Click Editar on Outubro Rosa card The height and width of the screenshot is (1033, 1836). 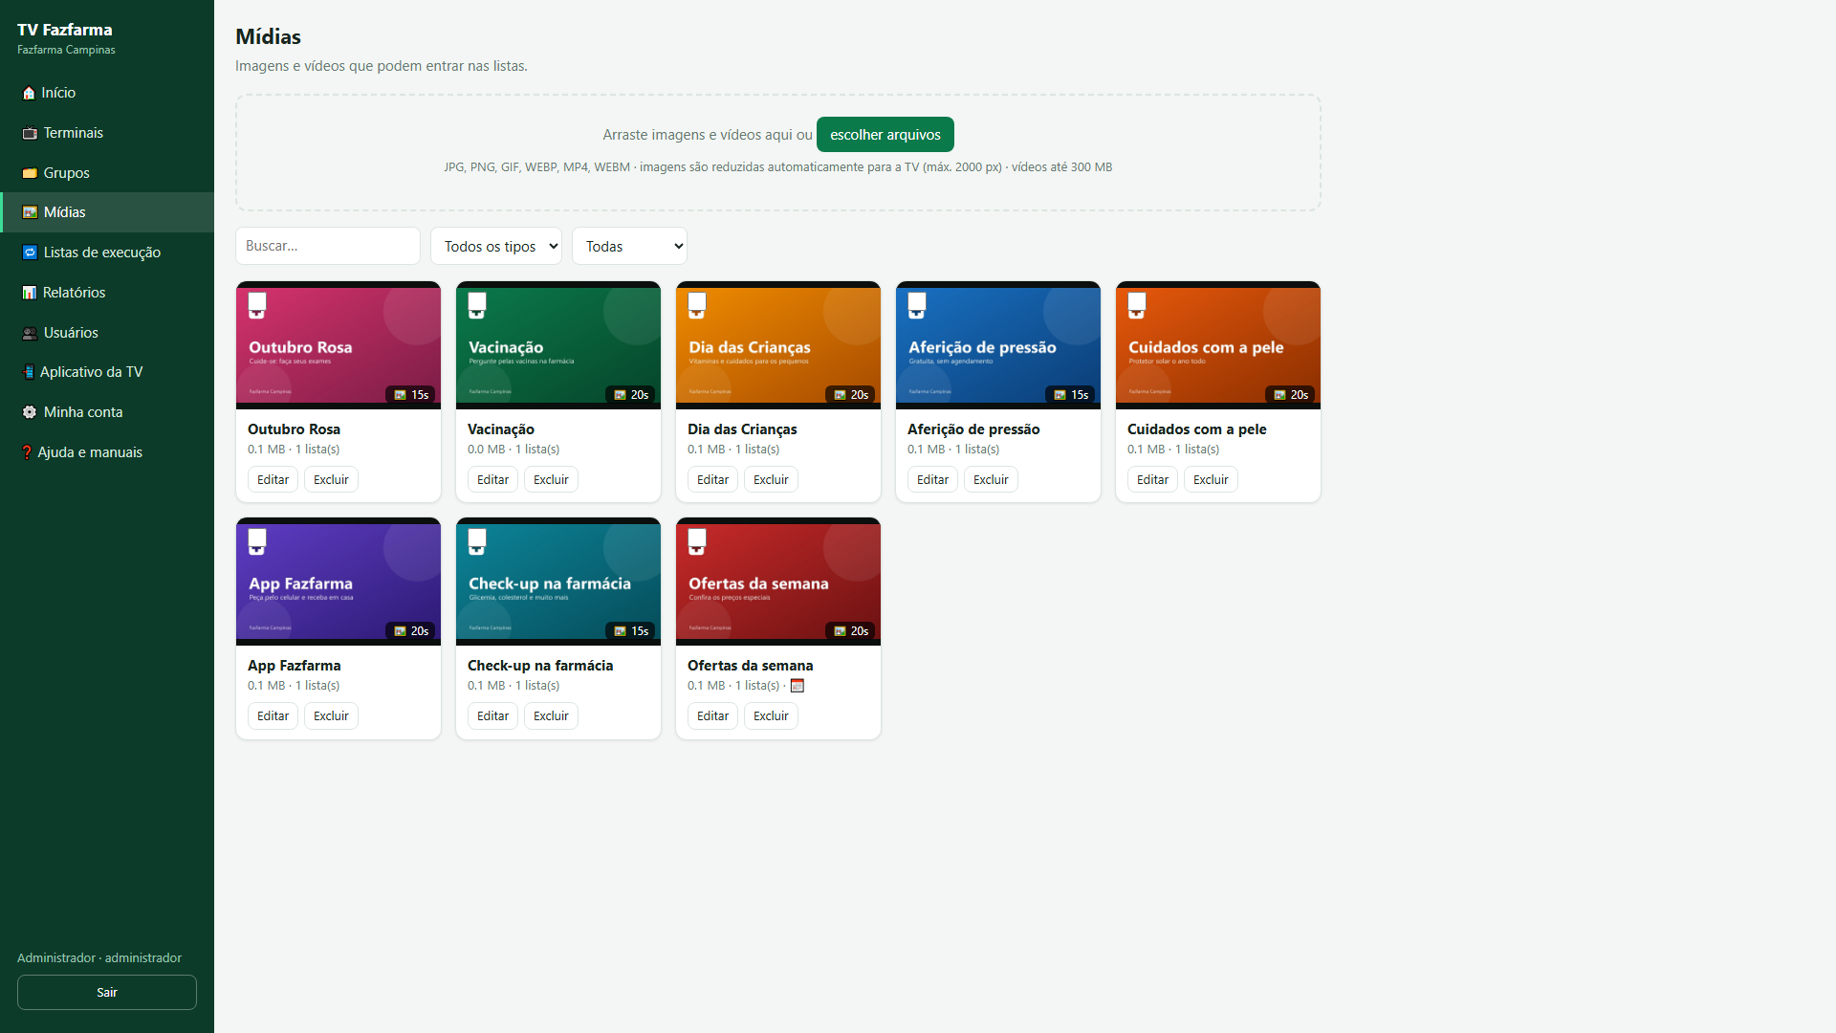point(273,480)
